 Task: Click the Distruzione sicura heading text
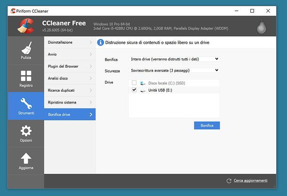tap(157, 42)
